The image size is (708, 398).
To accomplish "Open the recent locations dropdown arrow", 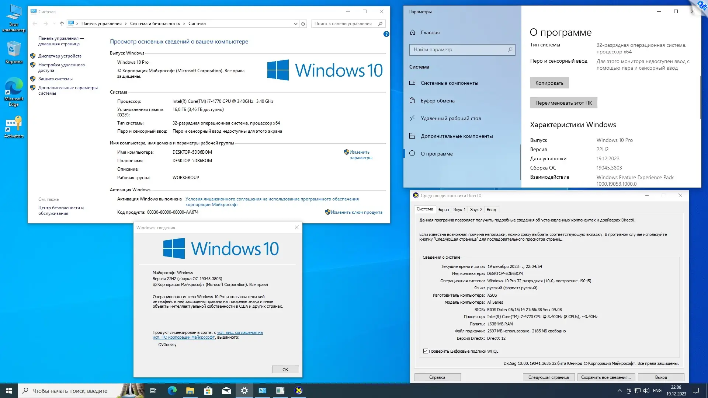I will (x=54, y=24).
